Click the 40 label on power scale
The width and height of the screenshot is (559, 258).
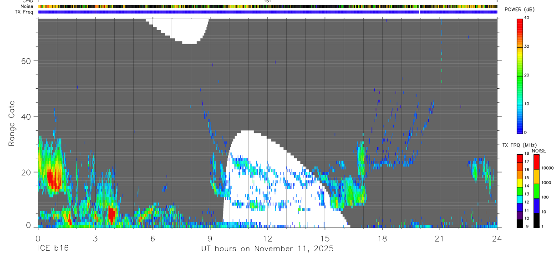[x=527, y=18]
